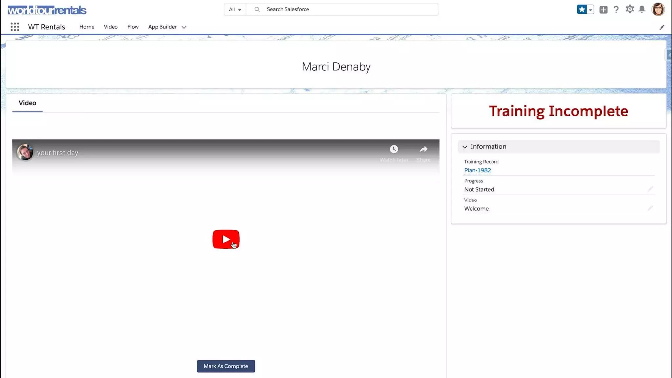The height and width of the screenshot is (378, 672).
Task: Collapse the Information section
Action: pos(465,147)
